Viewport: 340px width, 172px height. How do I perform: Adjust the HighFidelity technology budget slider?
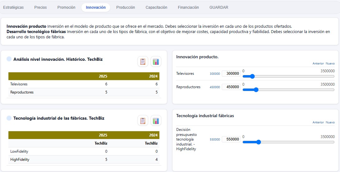289,142
